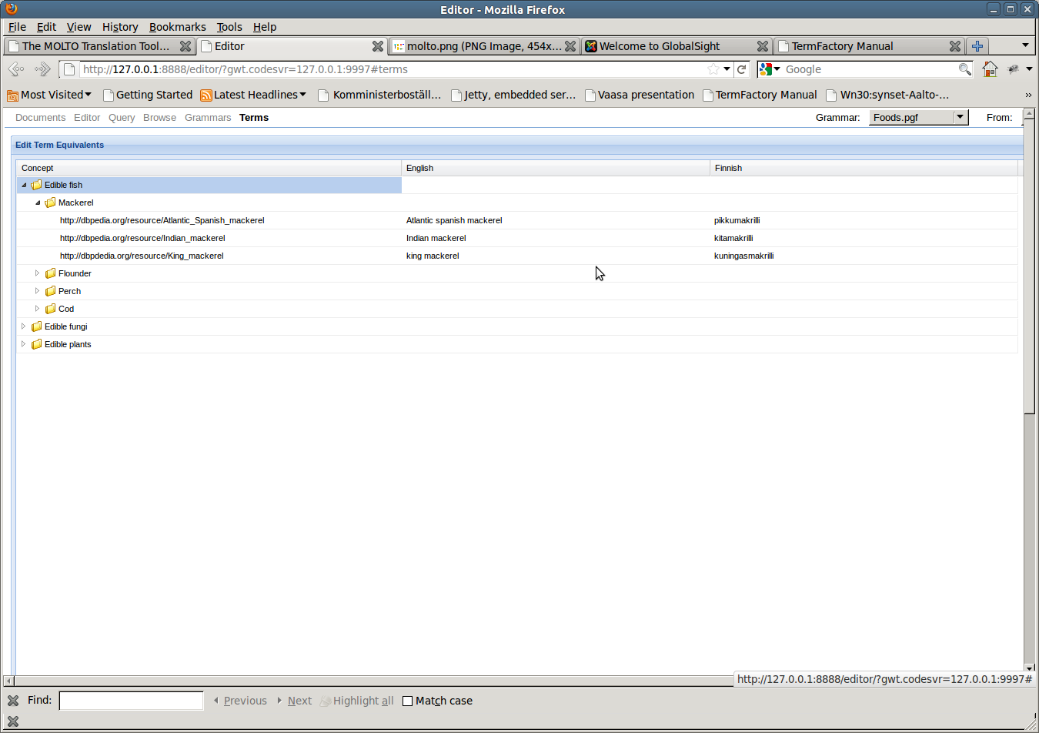This screenshot has width=1039, height=733.
Task: Switch to the Welcome to GlobalSight tab
Action: tap(659, 46)
